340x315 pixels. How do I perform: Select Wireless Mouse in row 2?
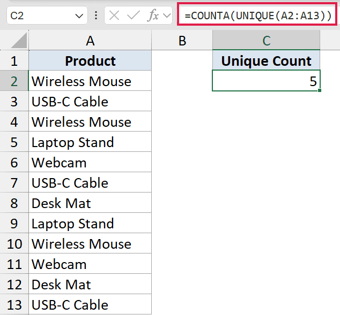[90, 81]
